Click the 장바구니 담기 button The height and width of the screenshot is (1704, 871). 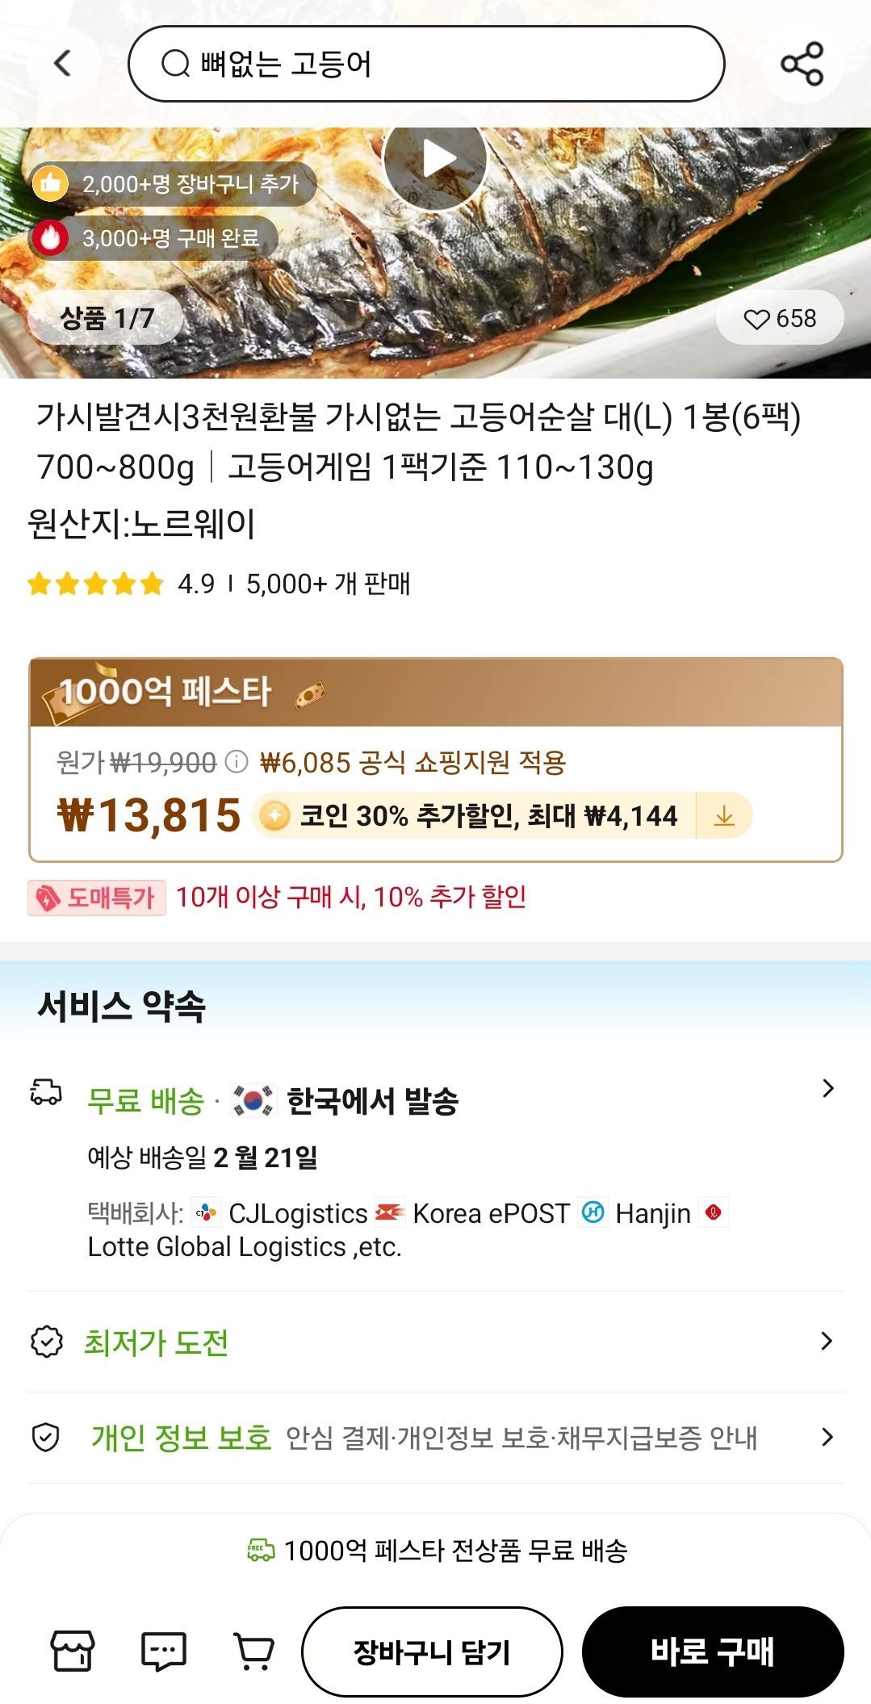(x=433, y=1652)
